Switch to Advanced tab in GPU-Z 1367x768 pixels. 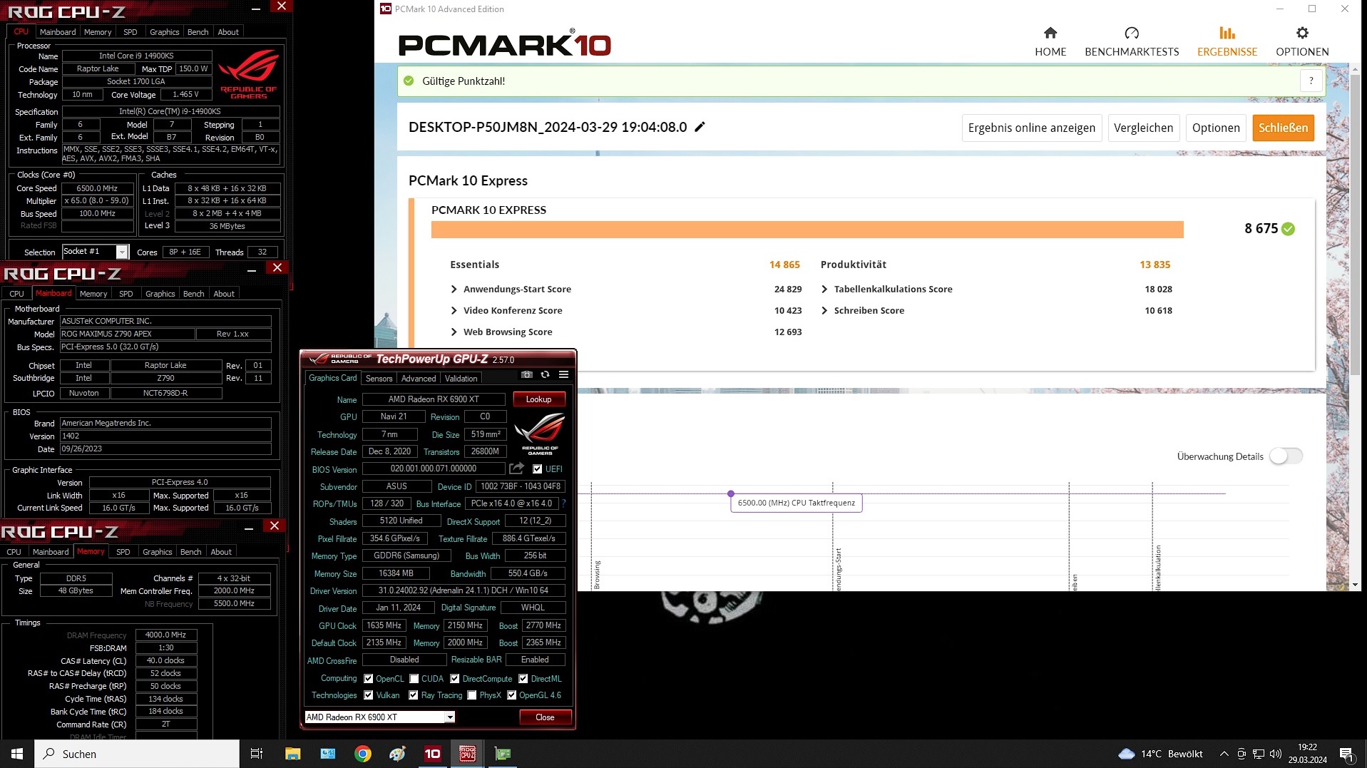pyautogui.click(x=419, y=379)
